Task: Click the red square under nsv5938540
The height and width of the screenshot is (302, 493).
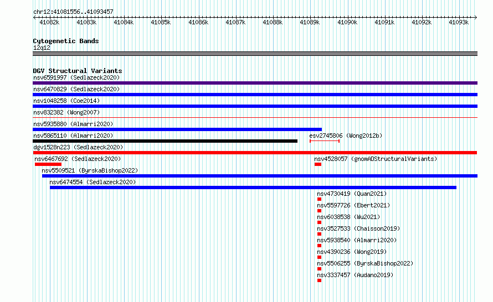Action: [x=320, y=246]
